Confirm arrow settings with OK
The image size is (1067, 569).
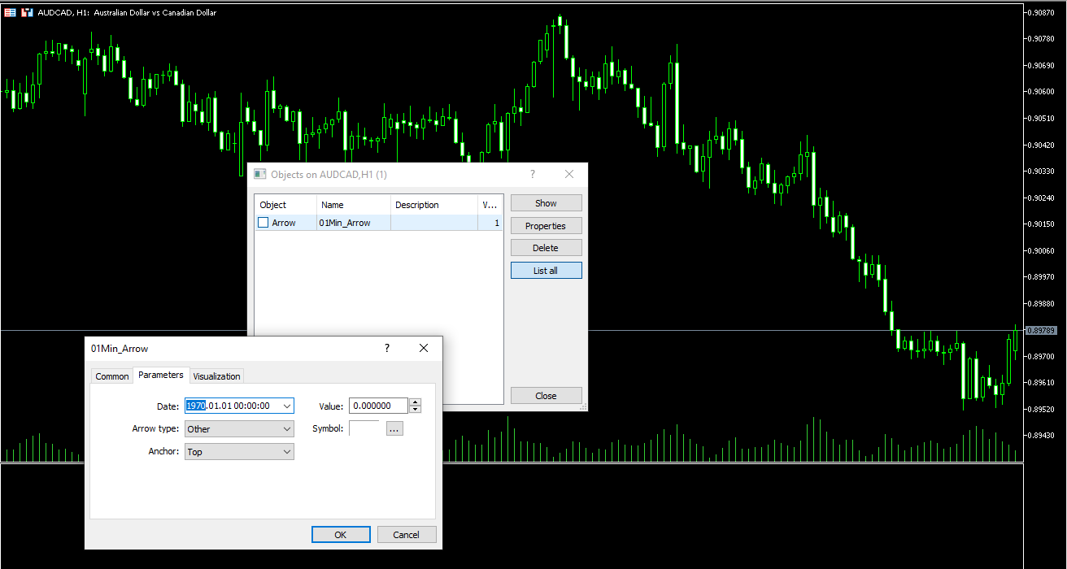point(341,534)
